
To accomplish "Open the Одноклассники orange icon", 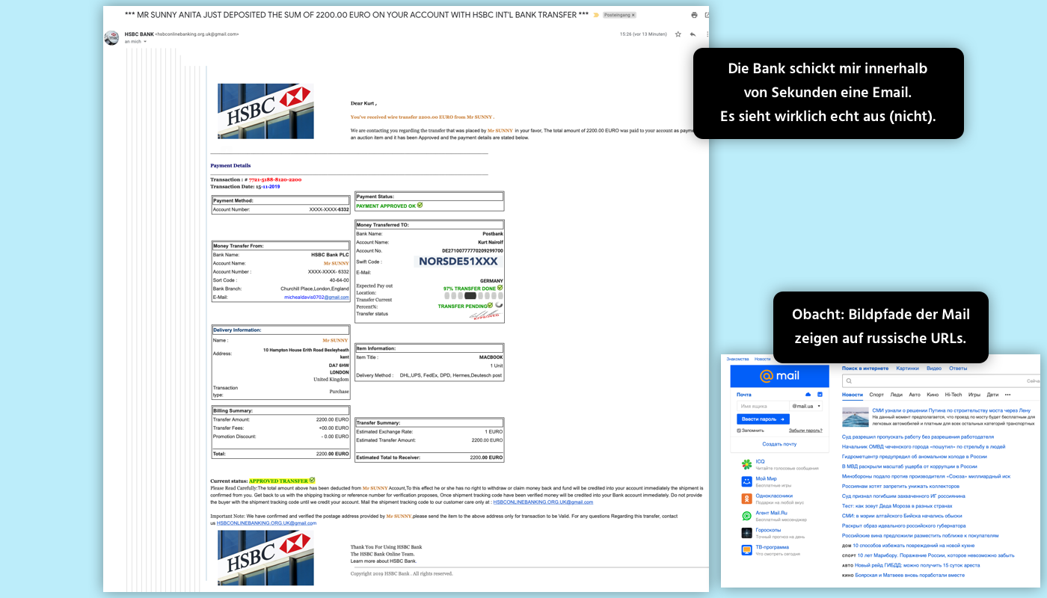I will tap(746, 499).
